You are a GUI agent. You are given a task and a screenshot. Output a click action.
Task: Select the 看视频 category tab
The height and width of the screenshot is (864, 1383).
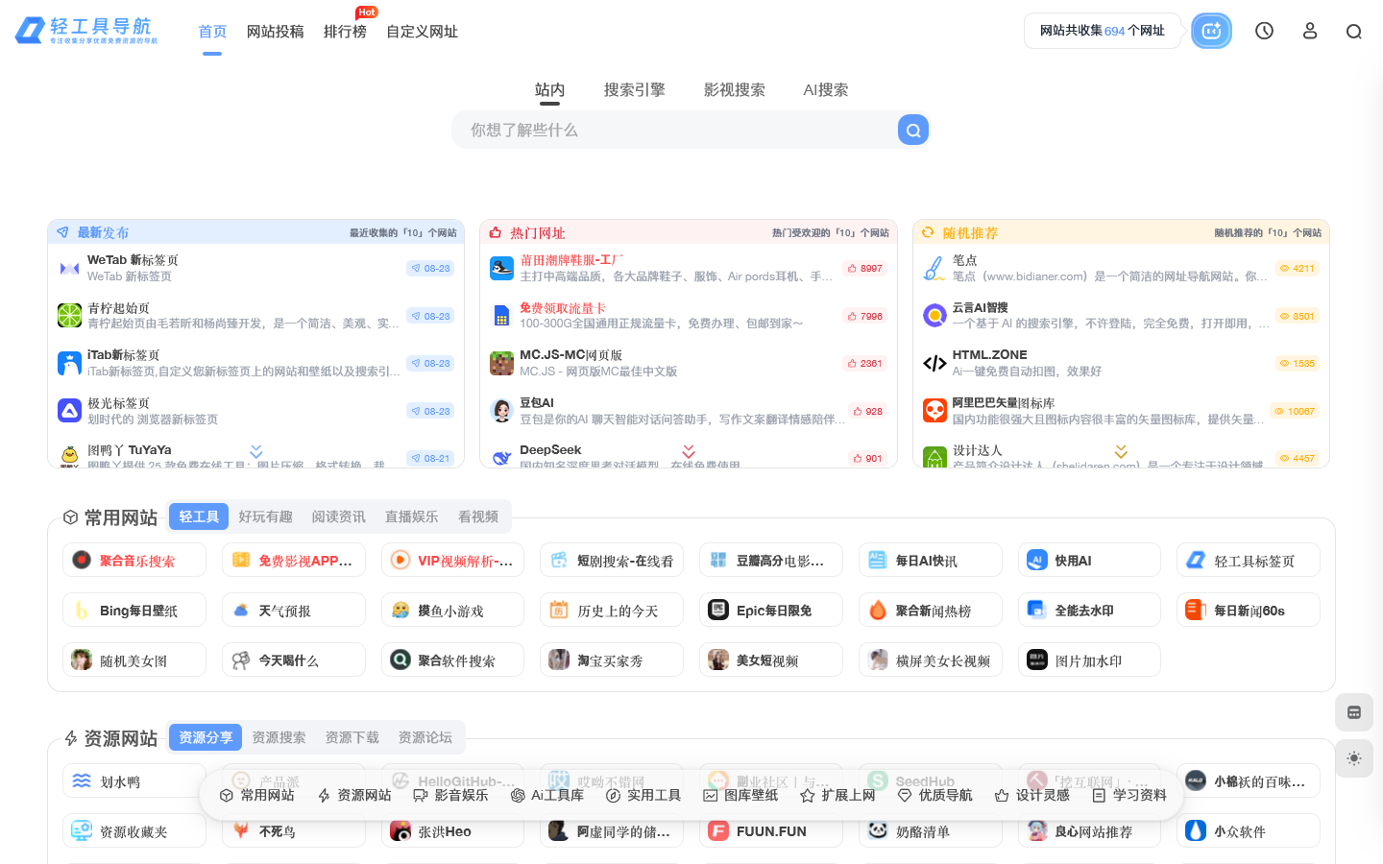tap(477, 516)
